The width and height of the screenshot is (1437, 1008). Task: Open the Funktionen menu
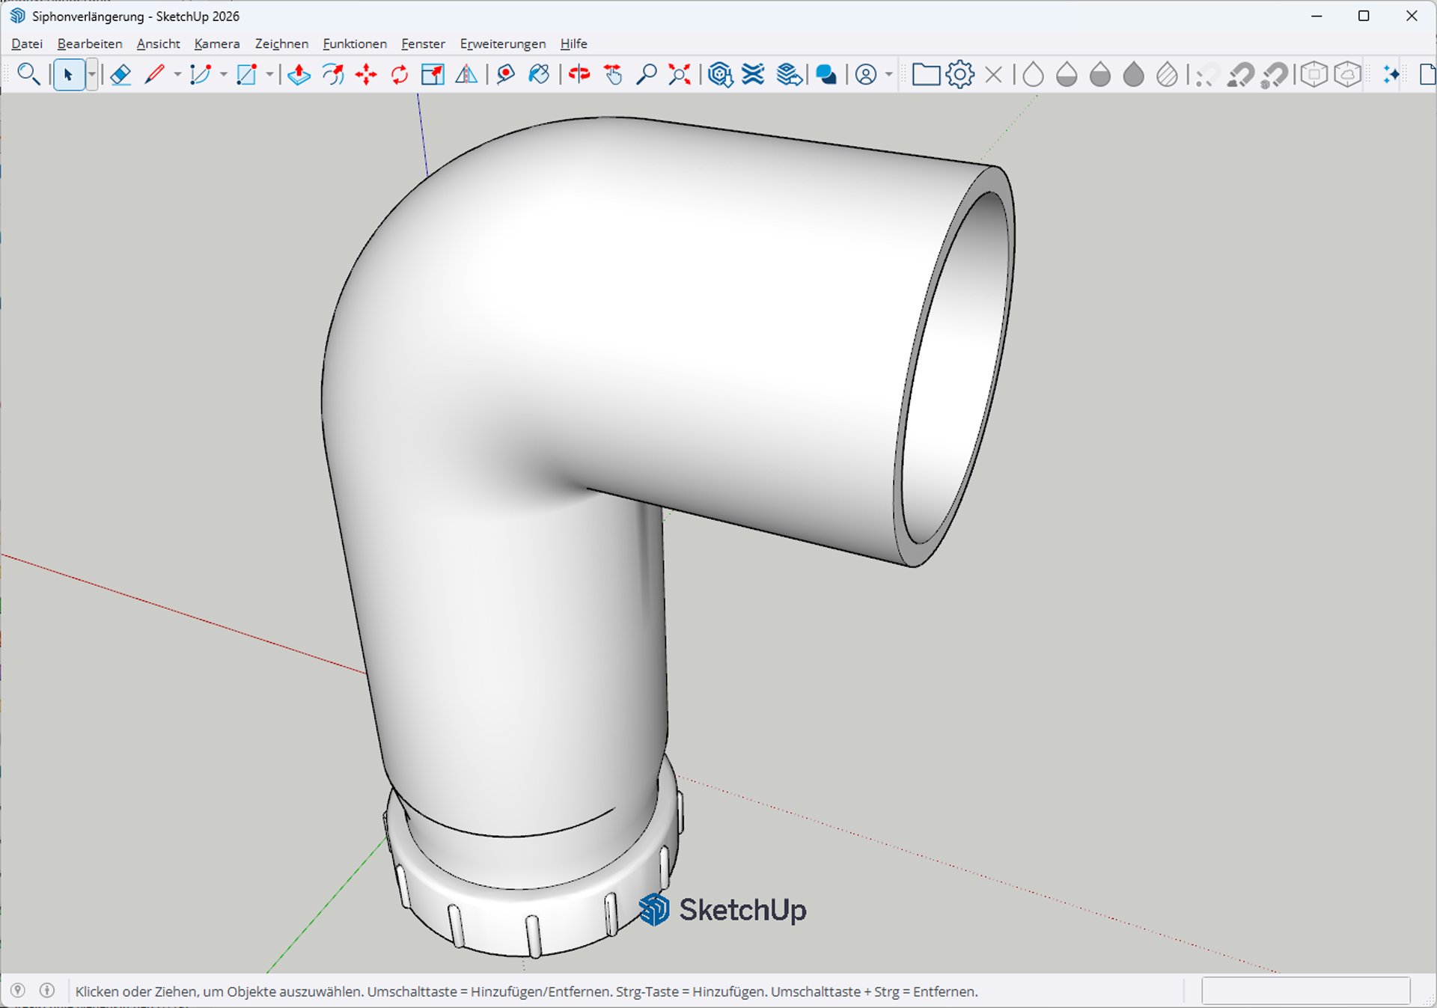pyautogui.click(x=355, y=43)
